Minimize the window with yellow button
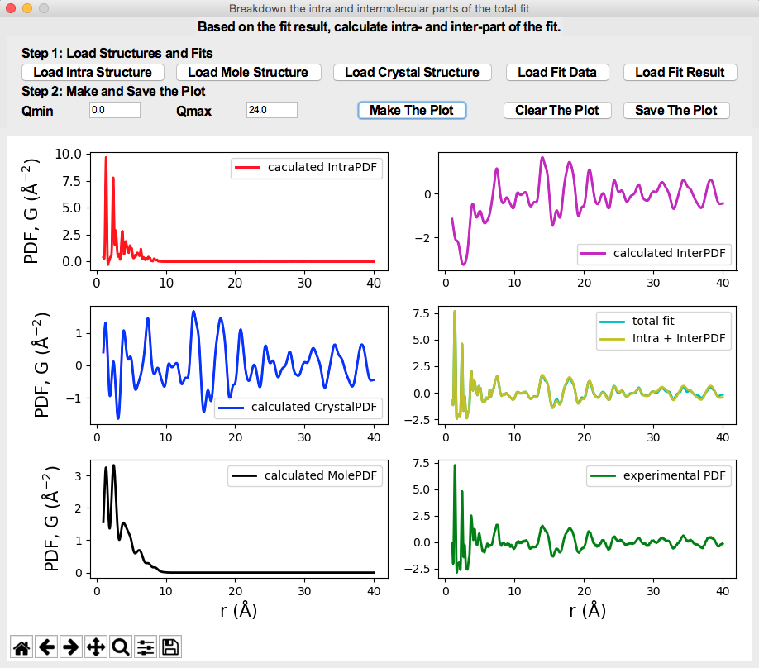The width and height of the screenshot is (759, 668). pyautogui.click(x=27, y=8)
